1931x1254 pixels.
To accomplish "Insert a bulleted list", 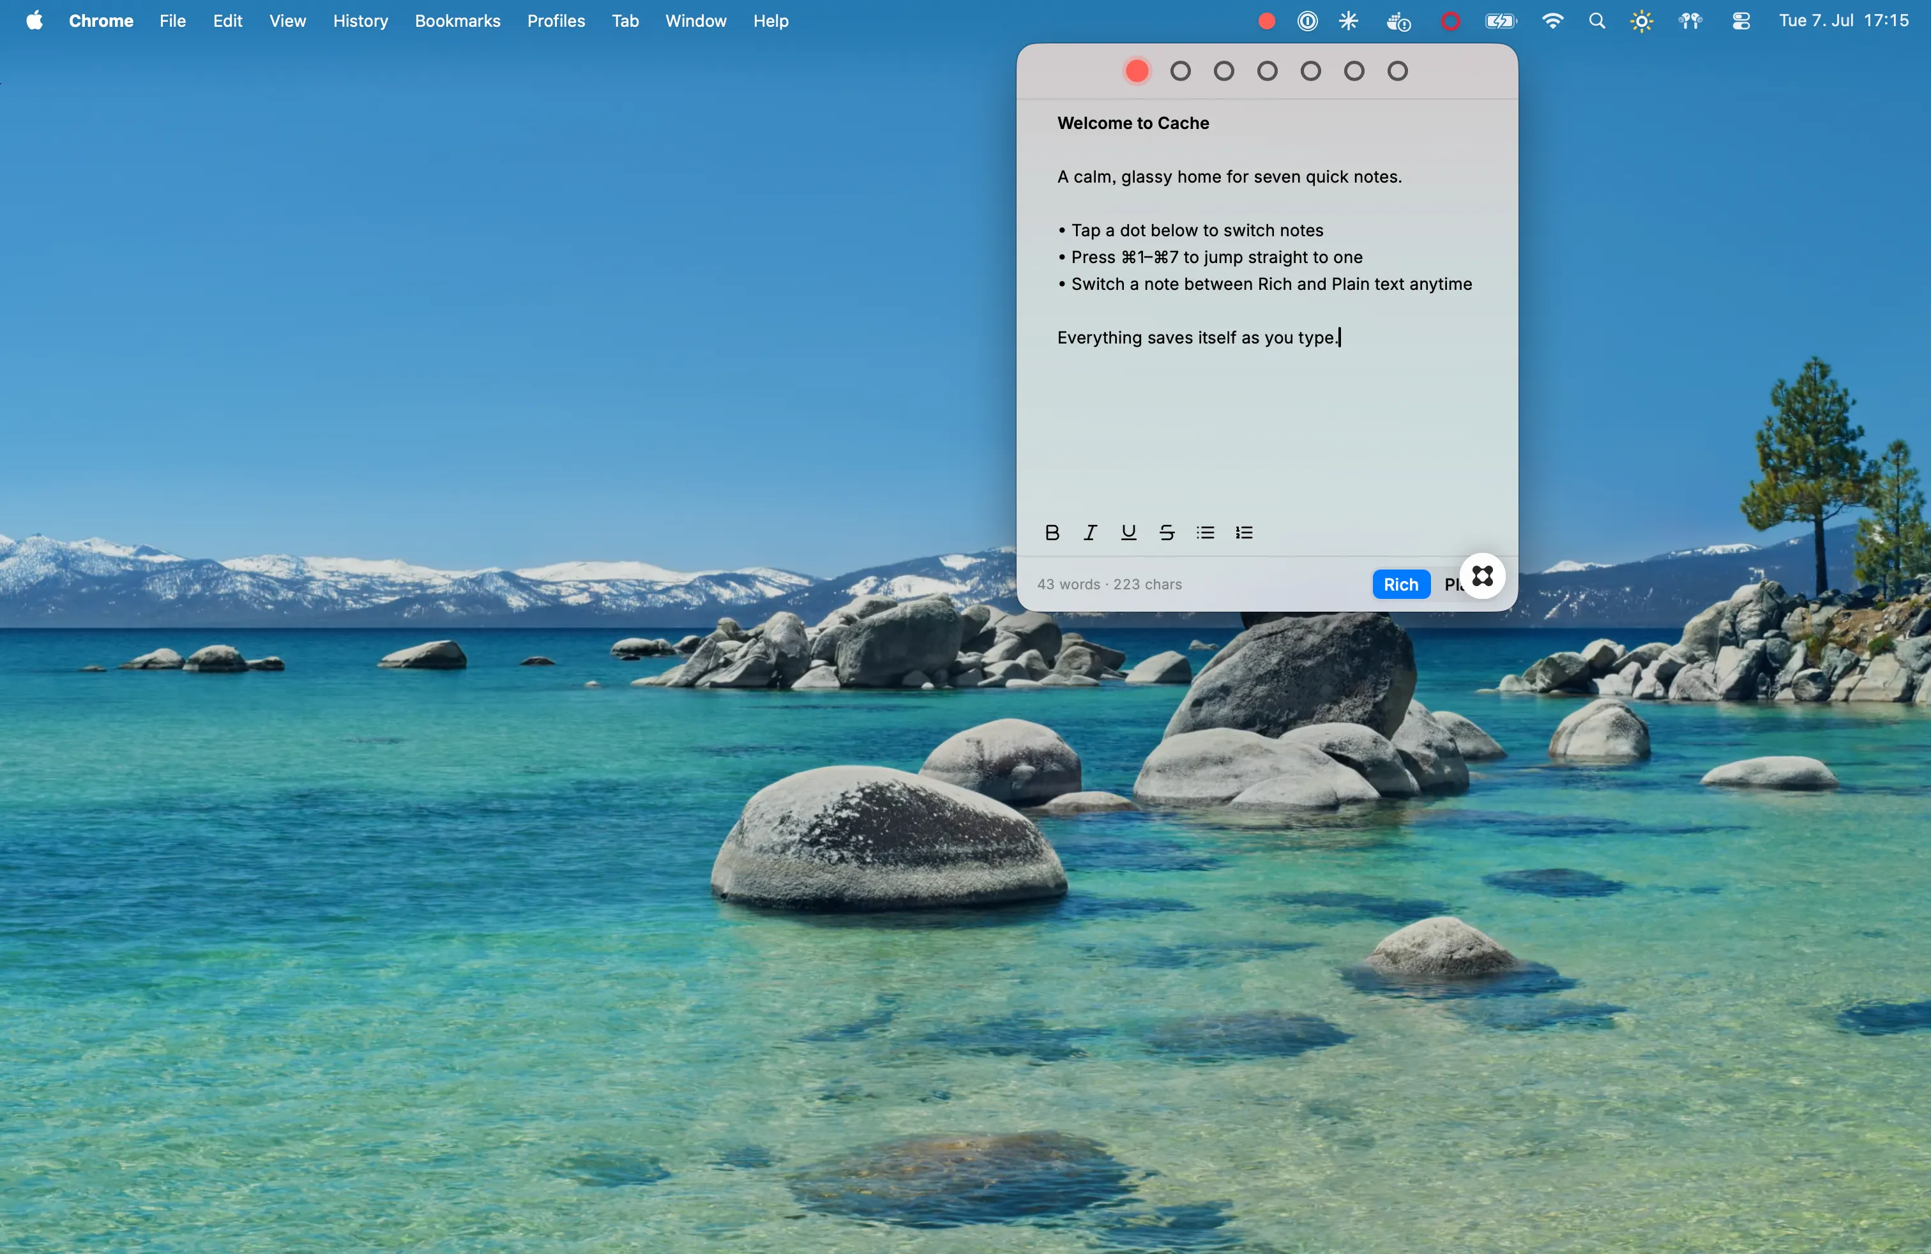I will [x=1206, y=532].
